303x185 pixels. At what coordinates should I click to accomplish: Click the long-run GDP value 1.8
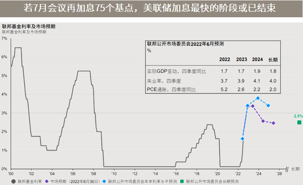point(273,71)
